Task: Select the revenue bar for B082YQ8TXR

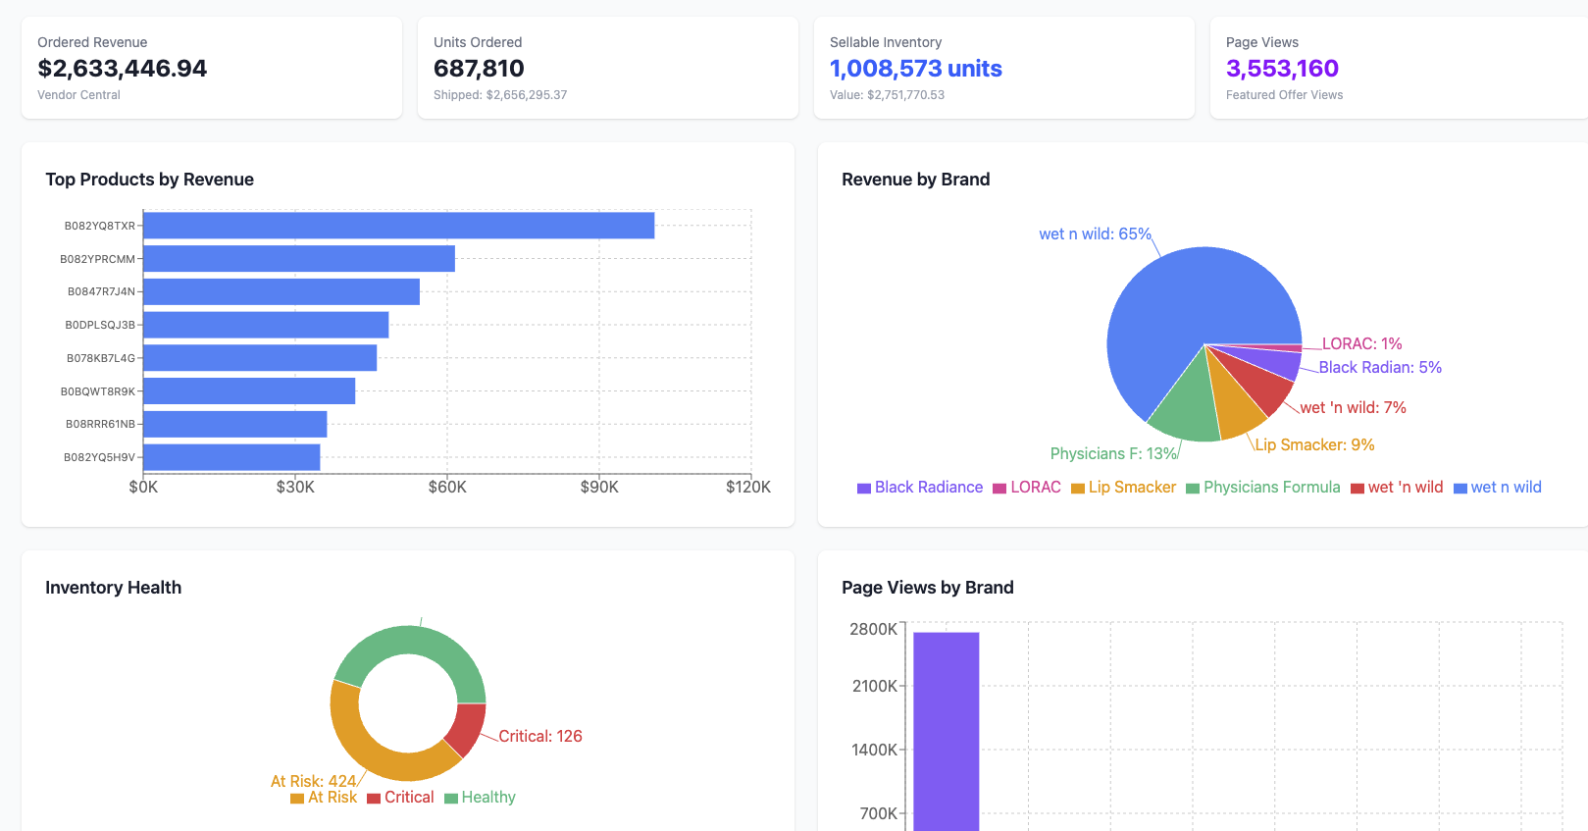Action: click(x=398, y=226)
